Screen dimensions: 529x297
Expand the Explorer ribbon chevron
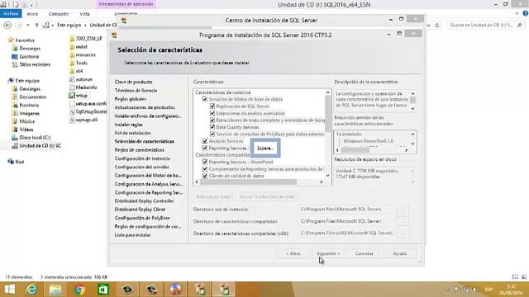[517, 14]
